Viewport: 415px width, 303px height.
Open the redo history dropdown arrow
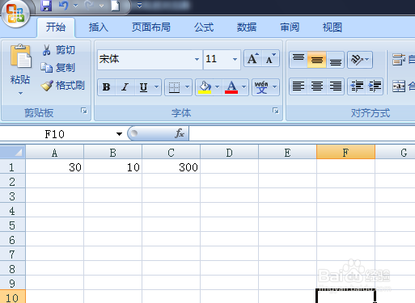(101, 6)
